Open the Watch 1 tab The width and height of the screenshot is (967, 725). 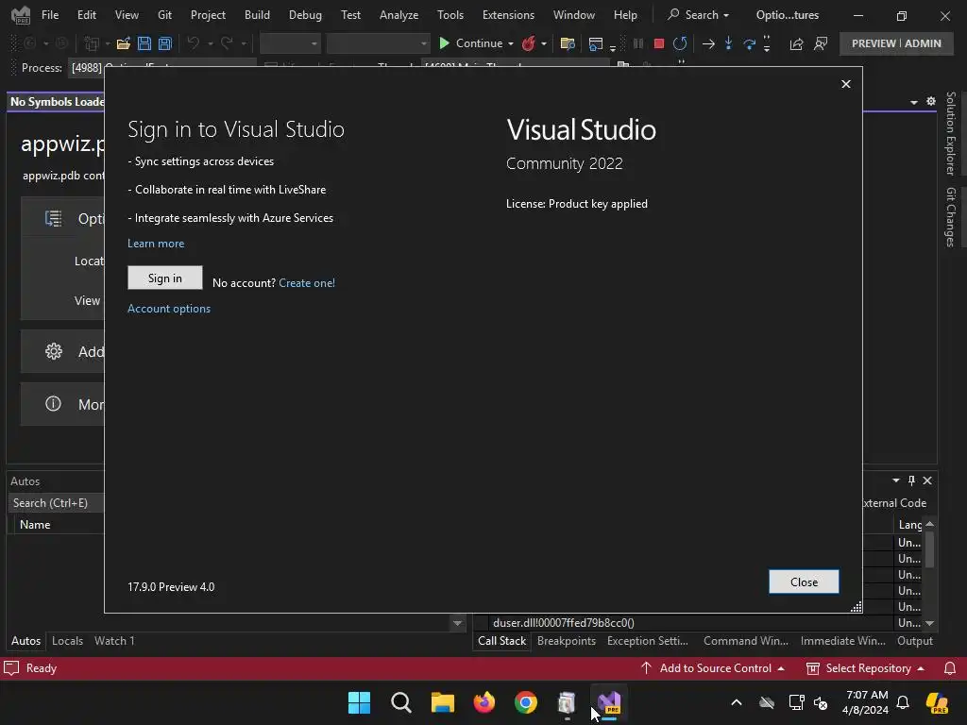(114, 641)
